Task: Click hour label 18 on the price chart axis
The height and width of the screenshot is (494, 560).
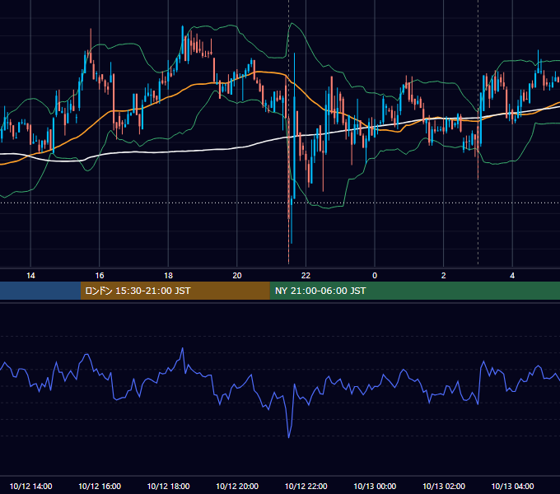Action: [x=168, y=276]
